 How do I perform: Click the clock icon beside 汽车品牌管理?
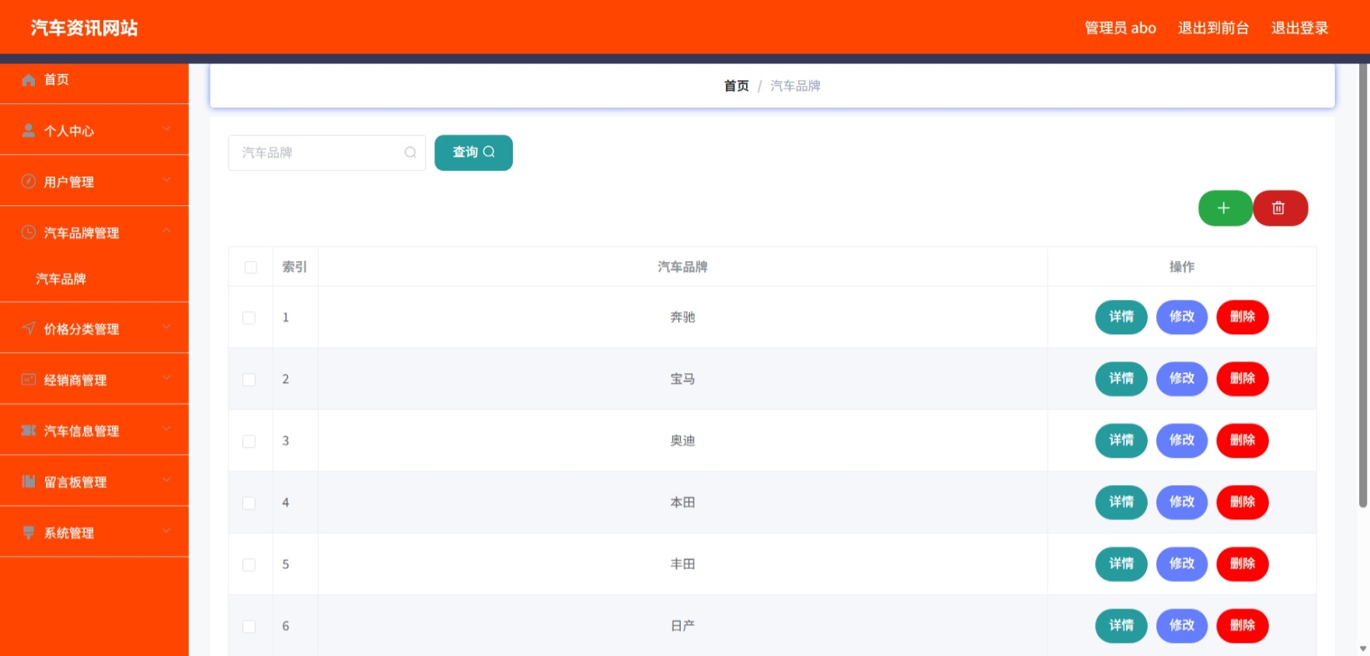[x=29, y=232]
